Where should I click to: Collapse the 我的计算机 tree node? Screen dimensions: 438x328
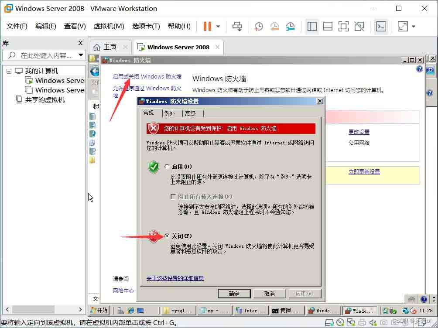click(9, 71)
